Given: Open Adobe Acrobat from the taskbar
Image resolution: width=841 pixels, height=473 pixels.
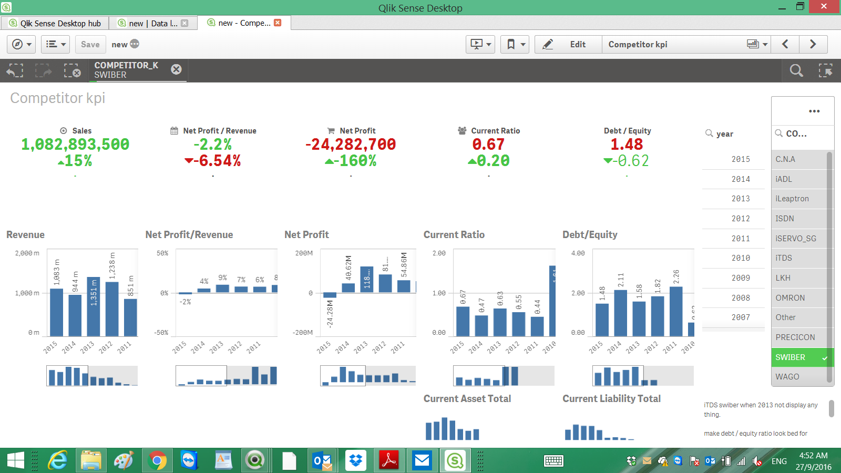Looking at the screenshot, I should pyautogui.click(x=389, y=461).
